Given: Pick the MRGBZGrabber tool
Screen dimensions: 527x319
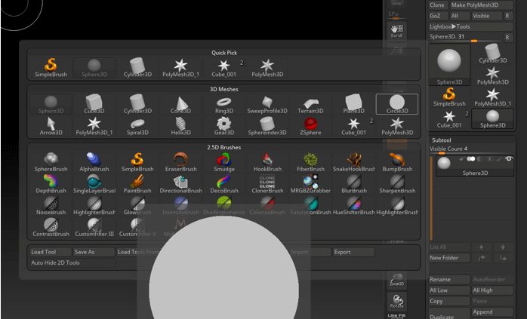Looking at the screenshot, I should (x=310, y=184).
